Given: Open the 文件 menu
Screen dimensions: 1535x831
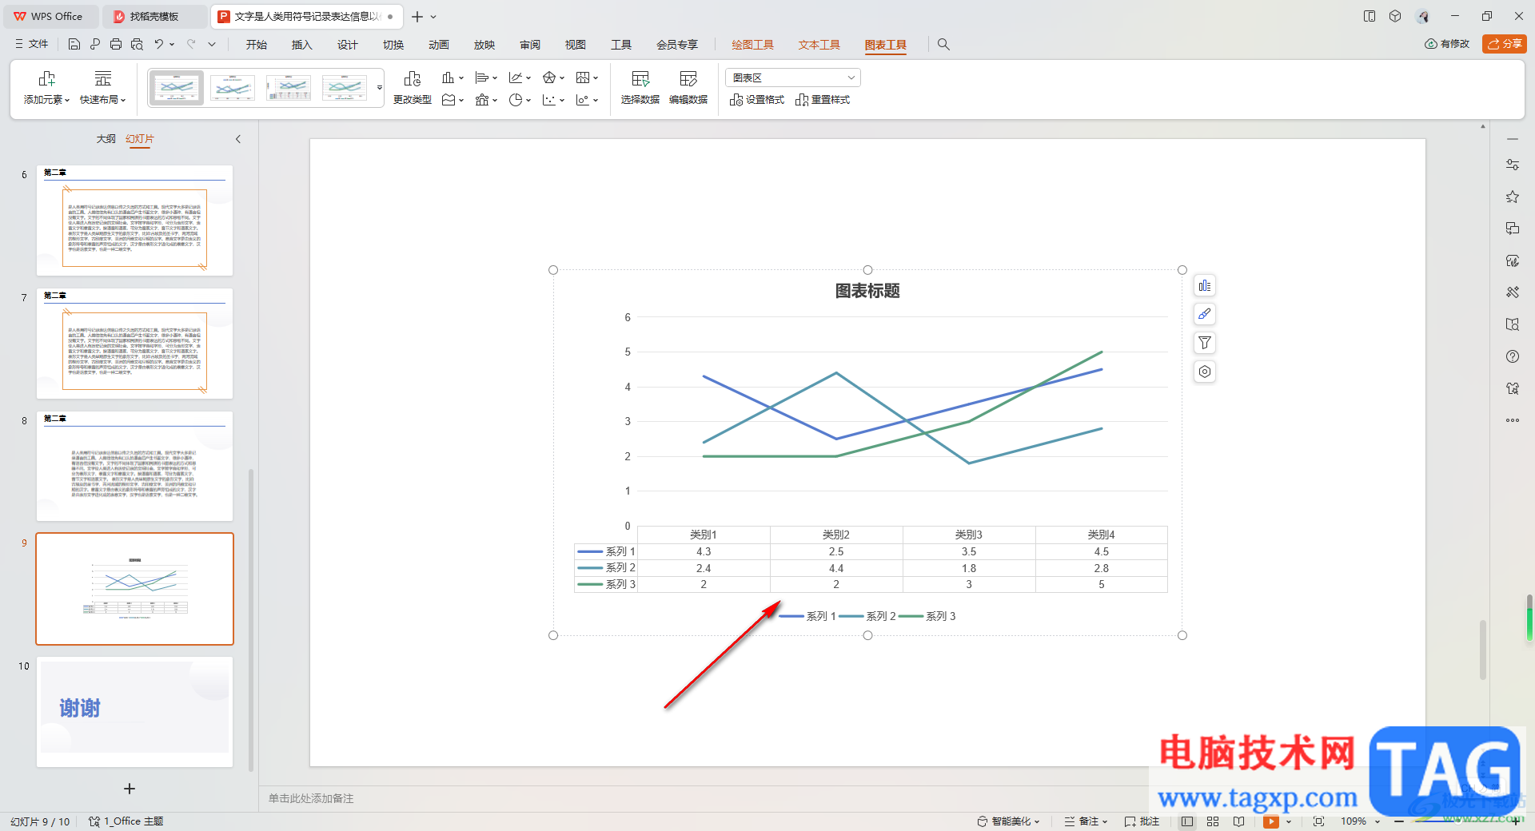Looking at the screenshot, I should pos(32,45).
